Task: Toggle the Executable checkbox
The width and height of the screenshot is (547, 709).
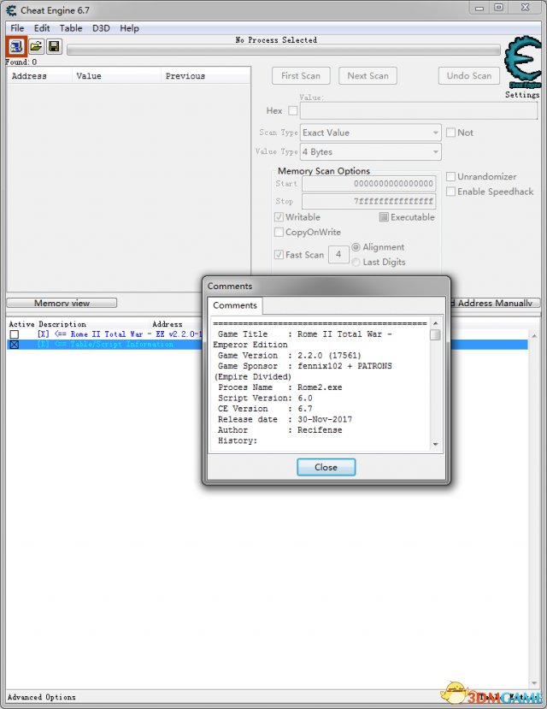Action: [384, 217]
